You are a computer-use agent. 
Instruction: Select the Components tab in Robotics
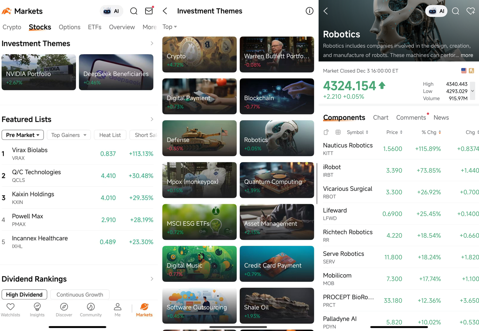[x=344, y=118]
